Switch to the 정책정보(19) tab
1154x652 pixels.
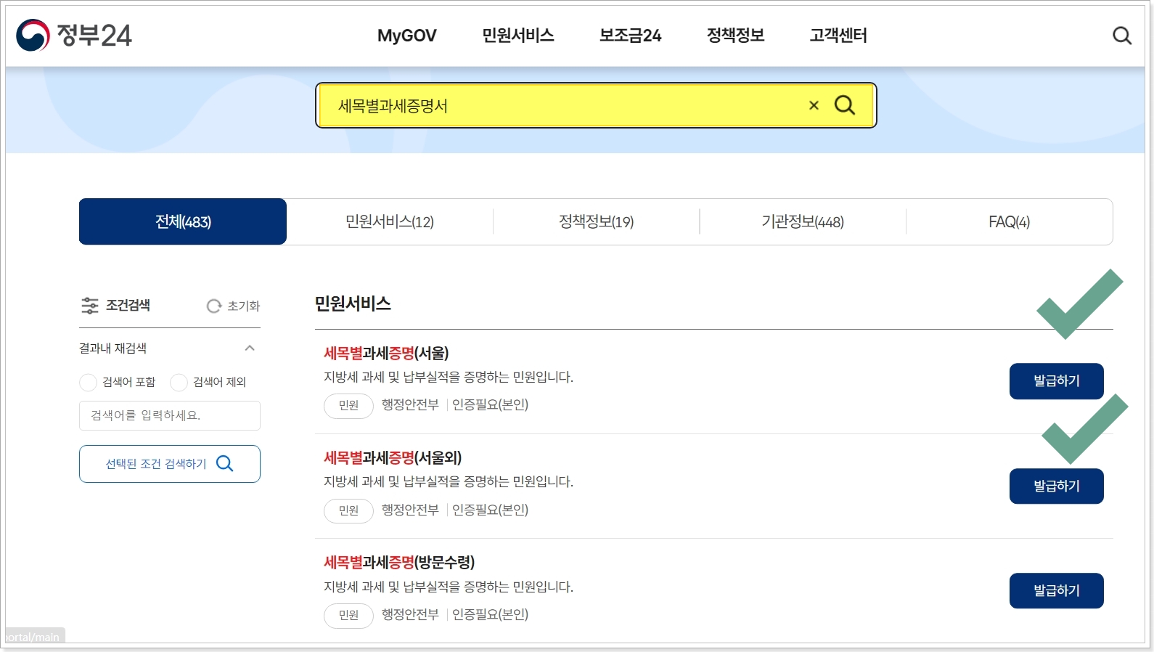[x=596, y=221]
